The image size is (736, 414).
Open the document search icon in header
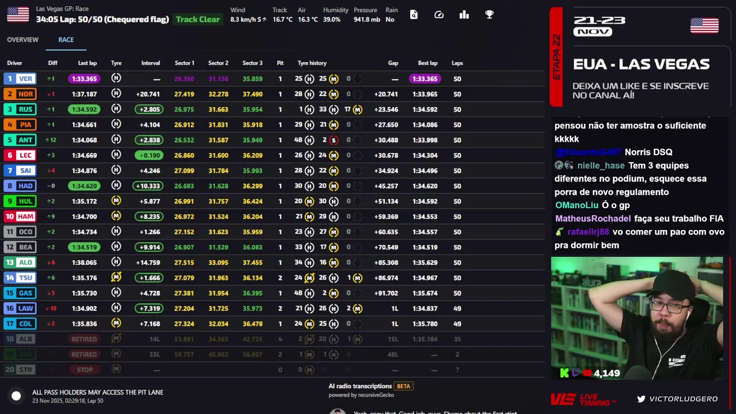click(413, 15)
